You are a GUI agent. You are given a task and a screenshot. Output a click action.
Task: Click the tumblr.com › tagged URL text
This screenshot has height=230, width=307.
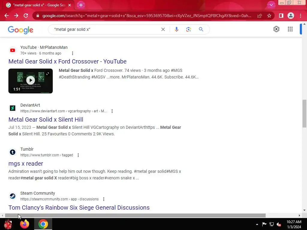pyautogui.click(x=46, y=155)
